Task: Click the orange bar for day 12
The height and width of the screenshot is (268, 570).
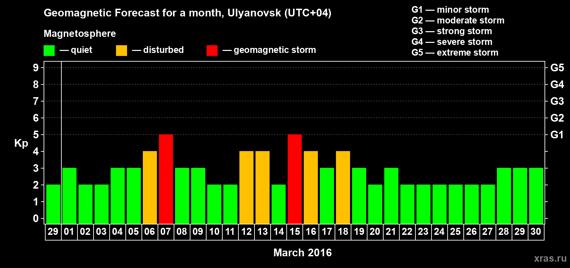Action: [x=246, y=187]
